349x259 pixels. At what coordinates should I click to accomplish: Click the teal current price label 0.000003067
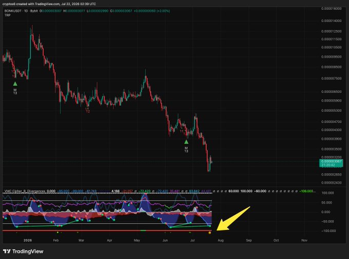[331, 163]
